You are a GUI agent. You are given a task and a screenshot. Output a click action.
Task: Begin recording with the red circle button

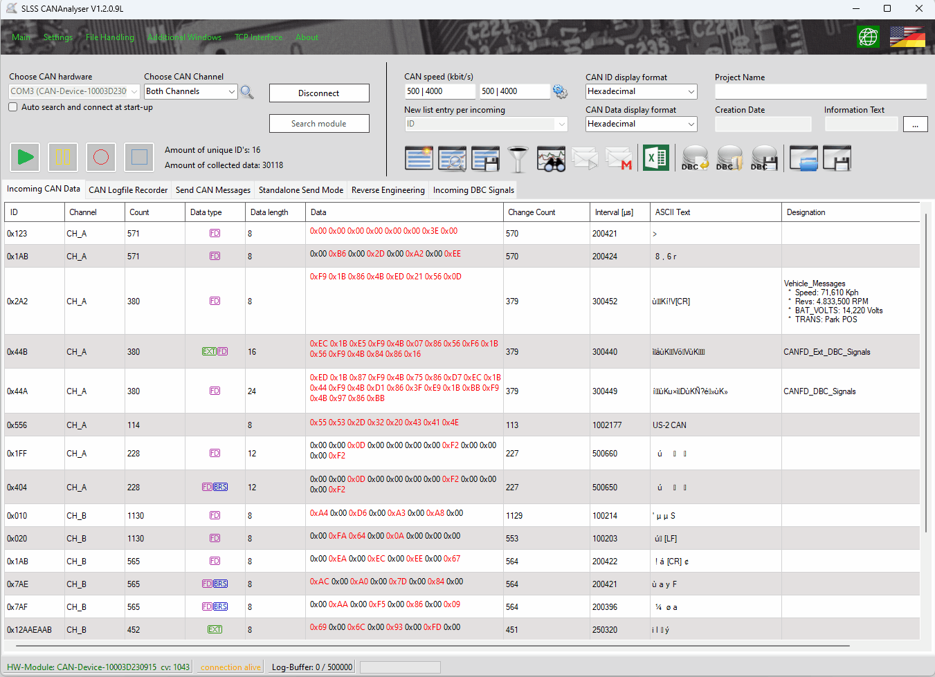[x=101, y=157]
